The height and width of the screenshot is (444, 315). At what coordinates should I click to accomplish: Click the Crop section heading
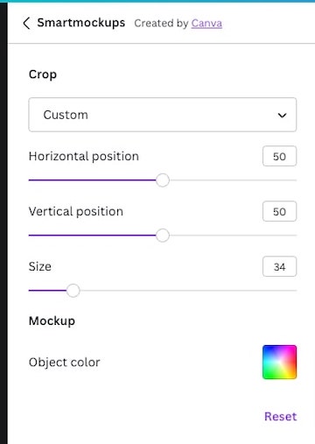tap(43, 74)
